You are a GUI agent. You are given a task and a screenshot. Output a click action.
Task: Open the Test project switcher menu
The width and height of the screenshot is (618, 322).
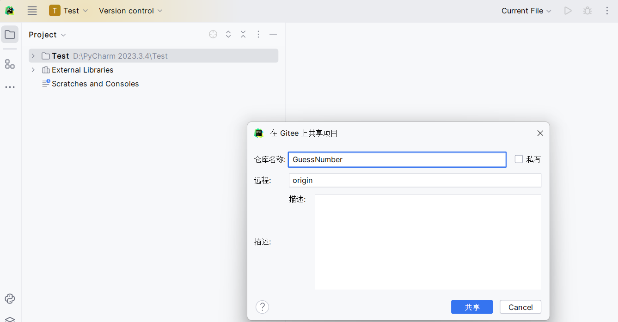pyautogui.click(x=68, y=11)
